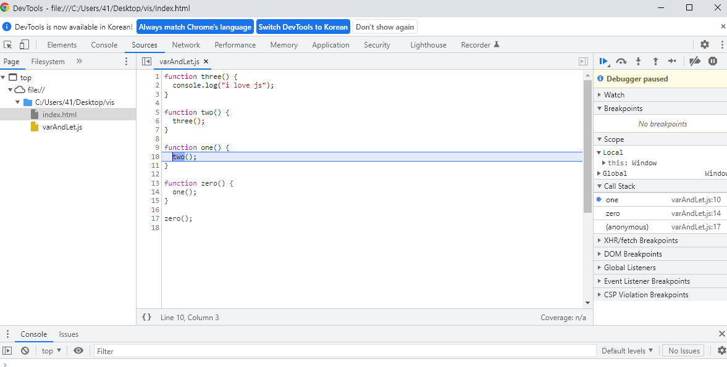This screenshot has height=367, width=727.
Task: Focus the console Filter field
Action: (x=345, y=351)
